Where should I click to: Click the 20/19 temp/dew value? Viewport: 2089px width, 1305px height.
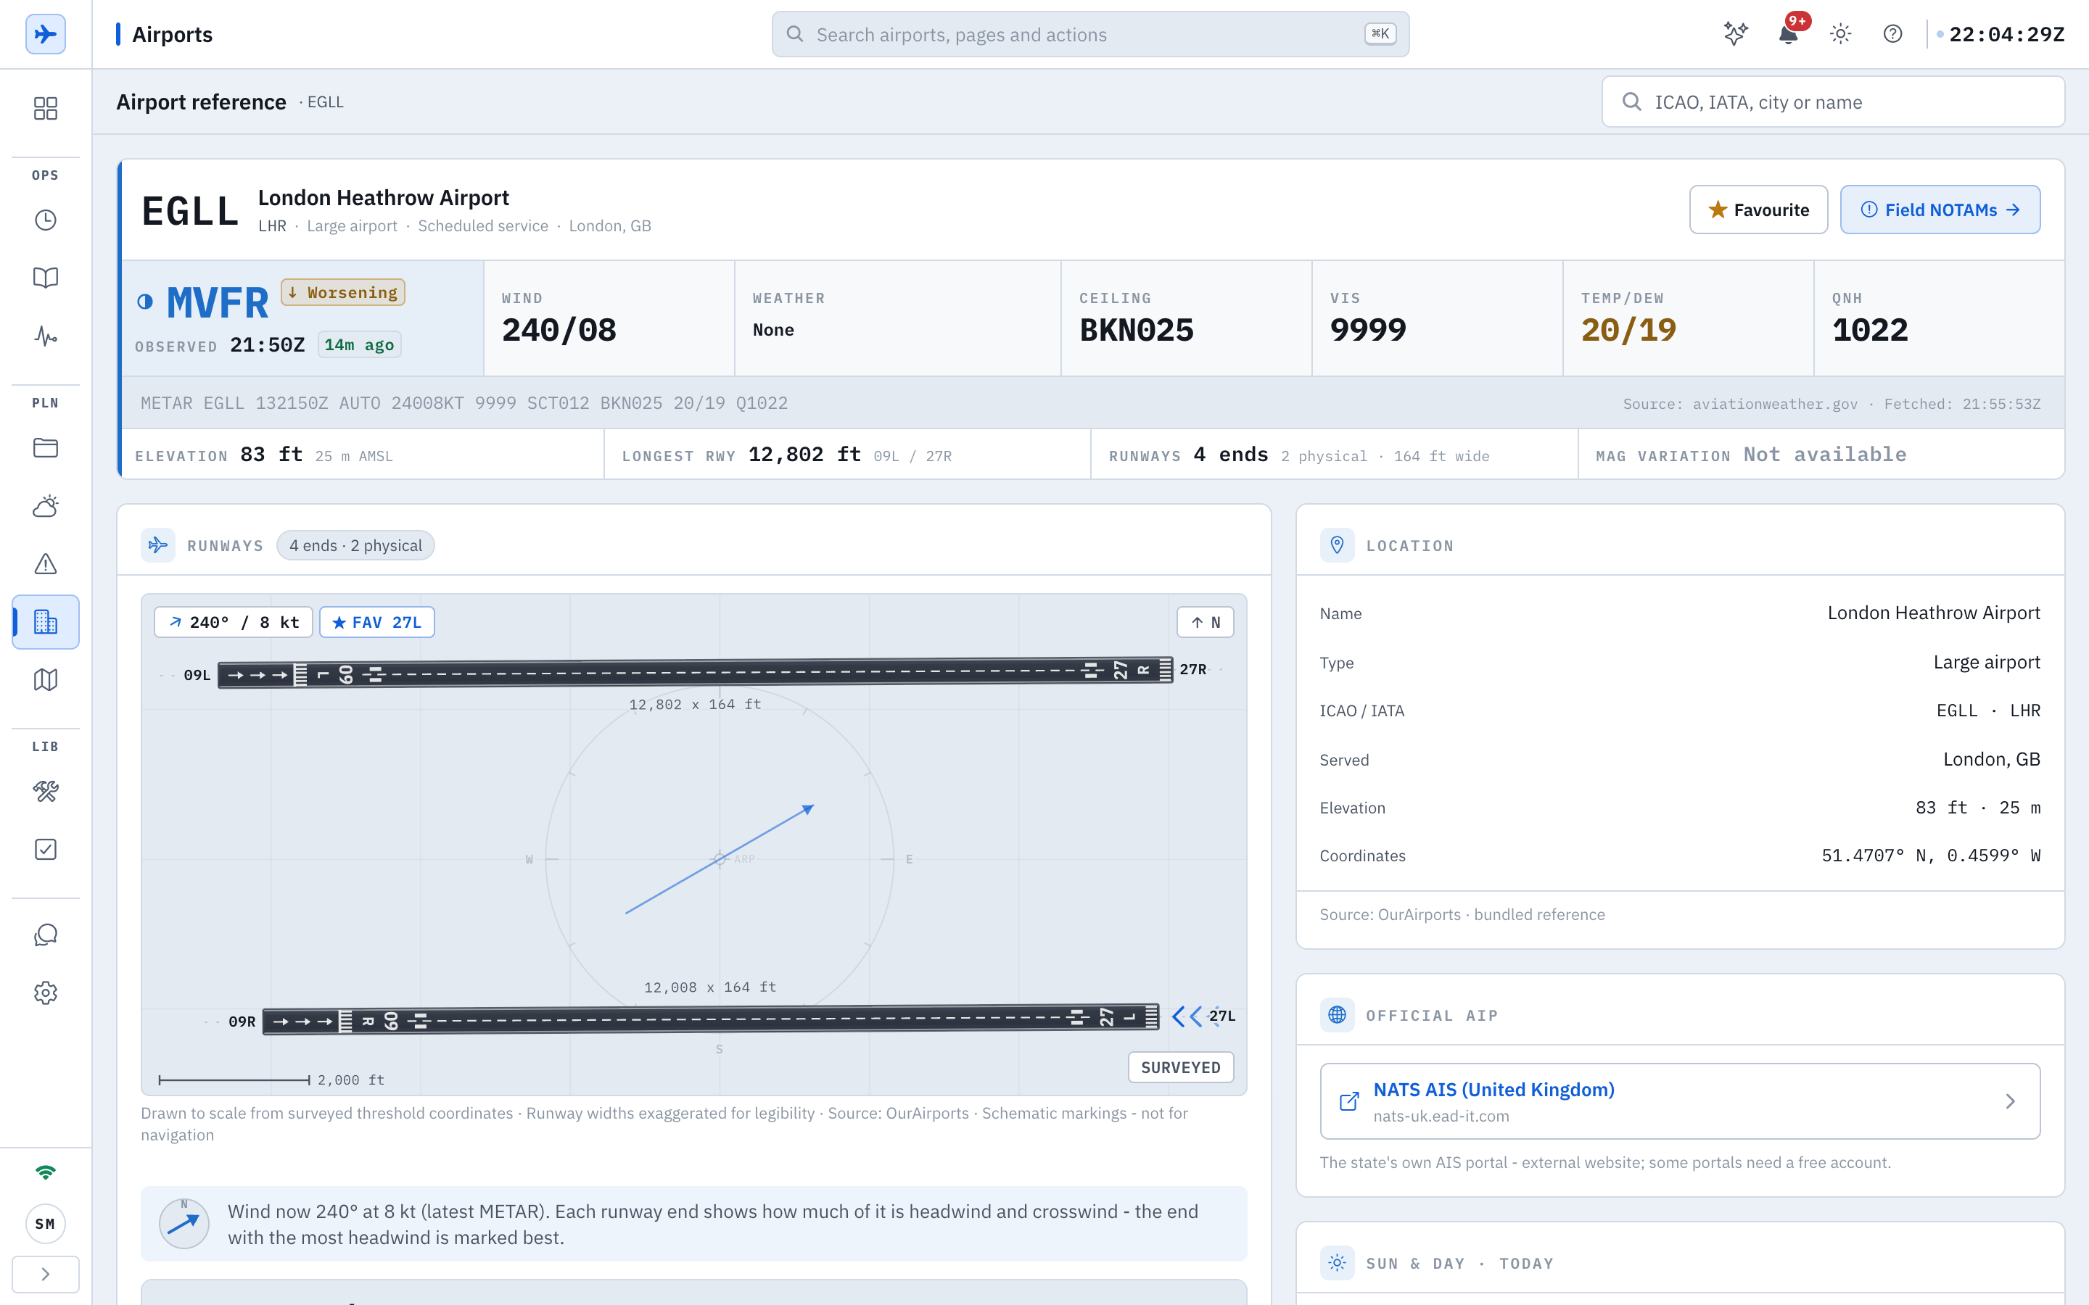click(x=1628, y=331)
